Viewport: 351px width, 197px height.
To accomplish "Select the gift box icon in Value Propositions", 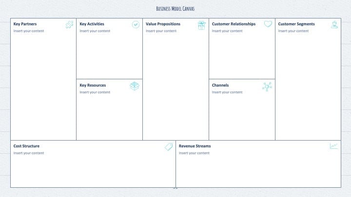I will click(202, 25).
